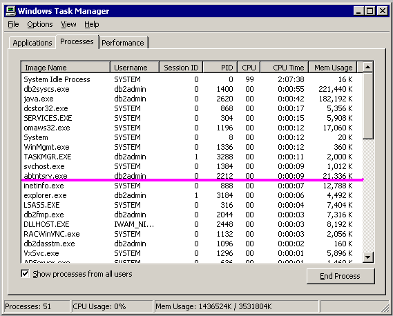Sort by CPU Time column header
The width and height of the screenshot is (393, 316).
[285, 68]
